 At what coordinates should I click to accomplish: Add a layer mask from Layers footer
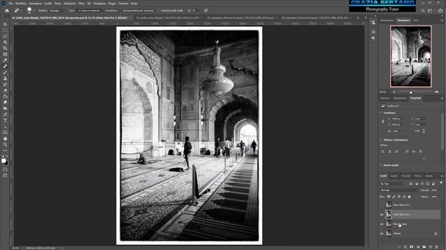[412, 247]
